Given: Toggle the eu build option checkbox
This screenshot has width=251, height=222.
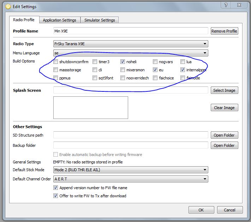Looking at the screenshot, I should pos(155,70).
